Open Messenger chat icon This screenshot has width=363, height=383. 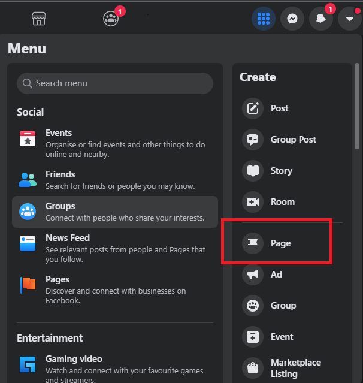[x=292, y=19]
